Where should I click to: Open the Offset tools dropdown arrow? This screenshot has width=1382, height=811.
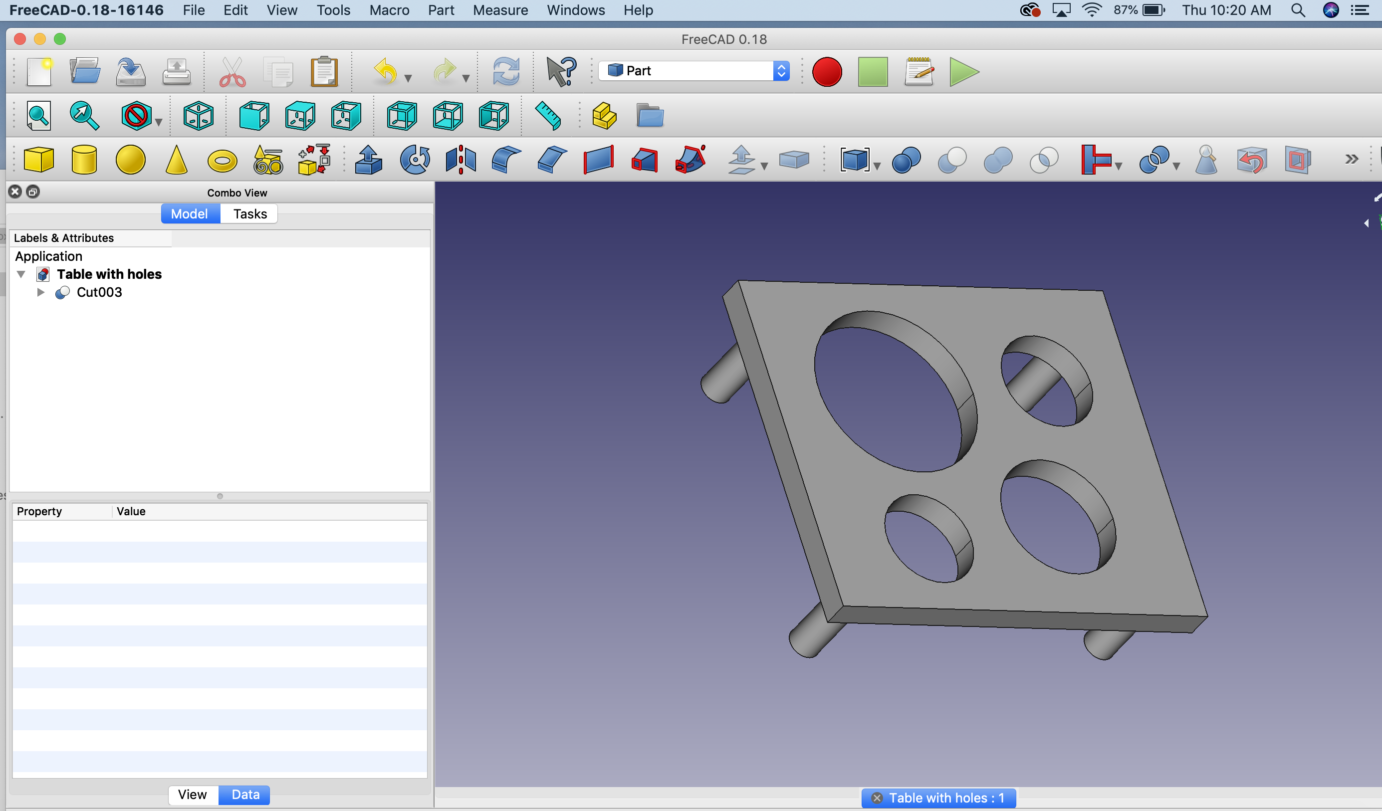click(764, 166)
